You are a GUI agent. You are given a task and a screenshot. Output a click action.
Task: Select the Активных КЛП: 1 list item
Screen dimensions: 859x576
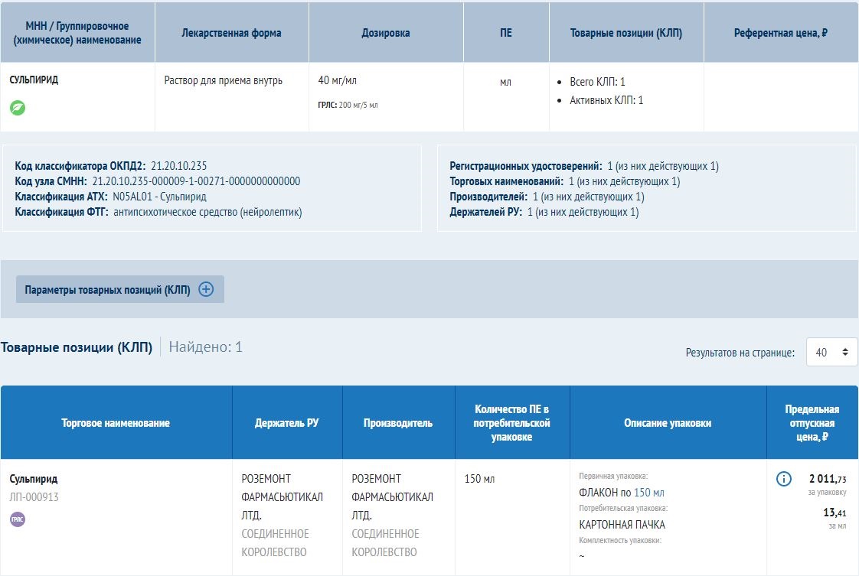coord(606,100)
